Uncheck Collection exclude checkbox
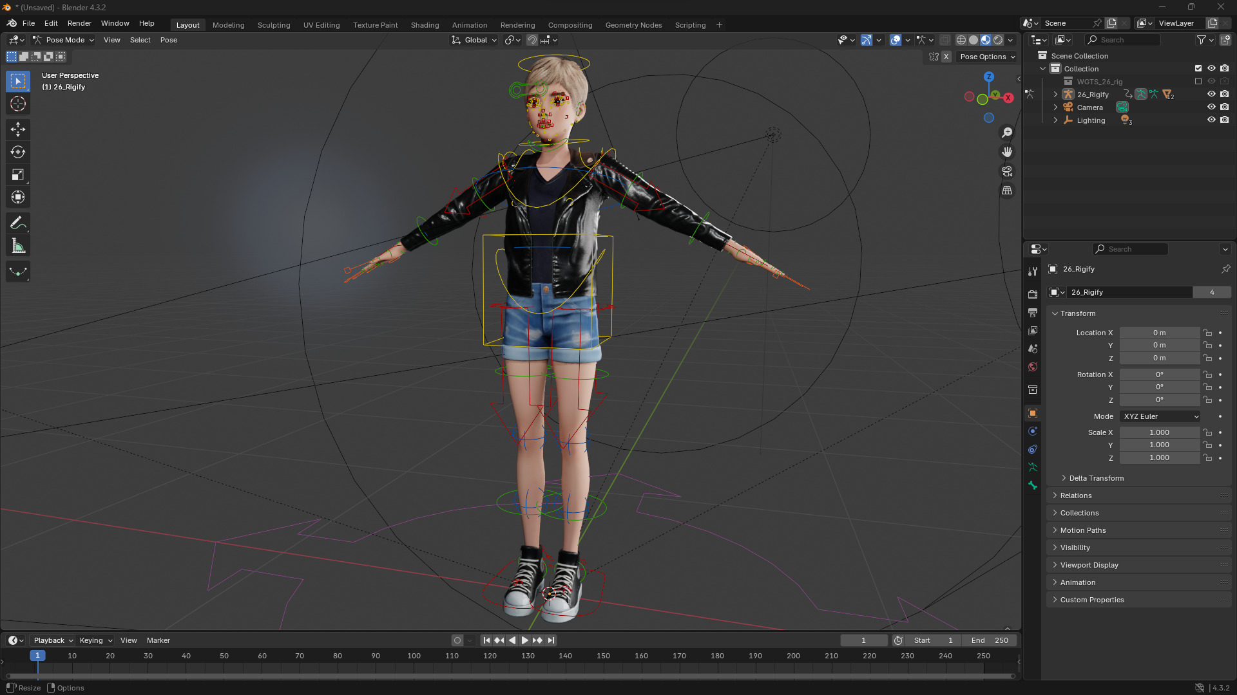Screen dimensions: 1237x695 pyautogui.click(x=1198, y=68)
